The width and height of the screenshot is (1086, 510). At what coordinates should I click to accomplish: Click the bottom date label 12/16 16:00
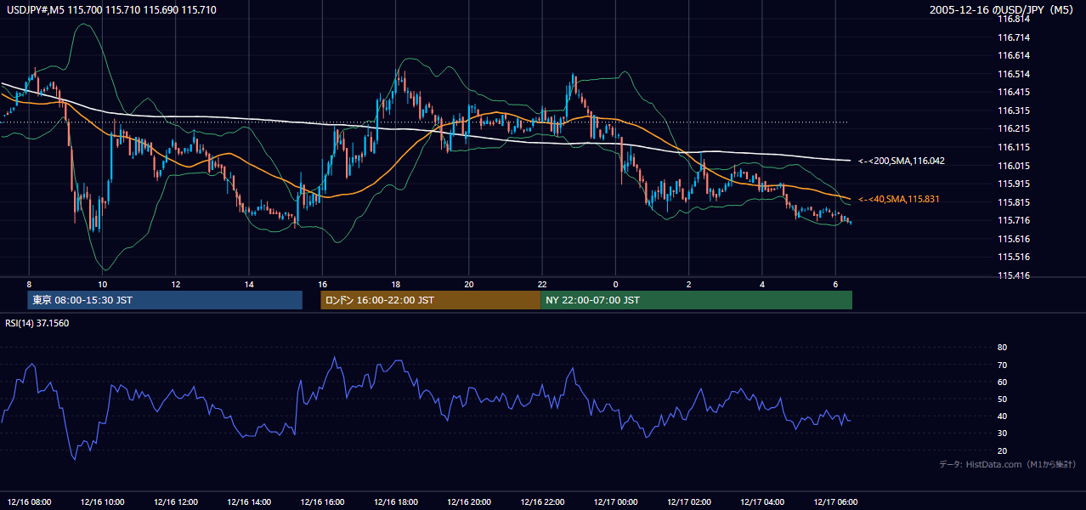pyautogui.click(x=322, y=502)
